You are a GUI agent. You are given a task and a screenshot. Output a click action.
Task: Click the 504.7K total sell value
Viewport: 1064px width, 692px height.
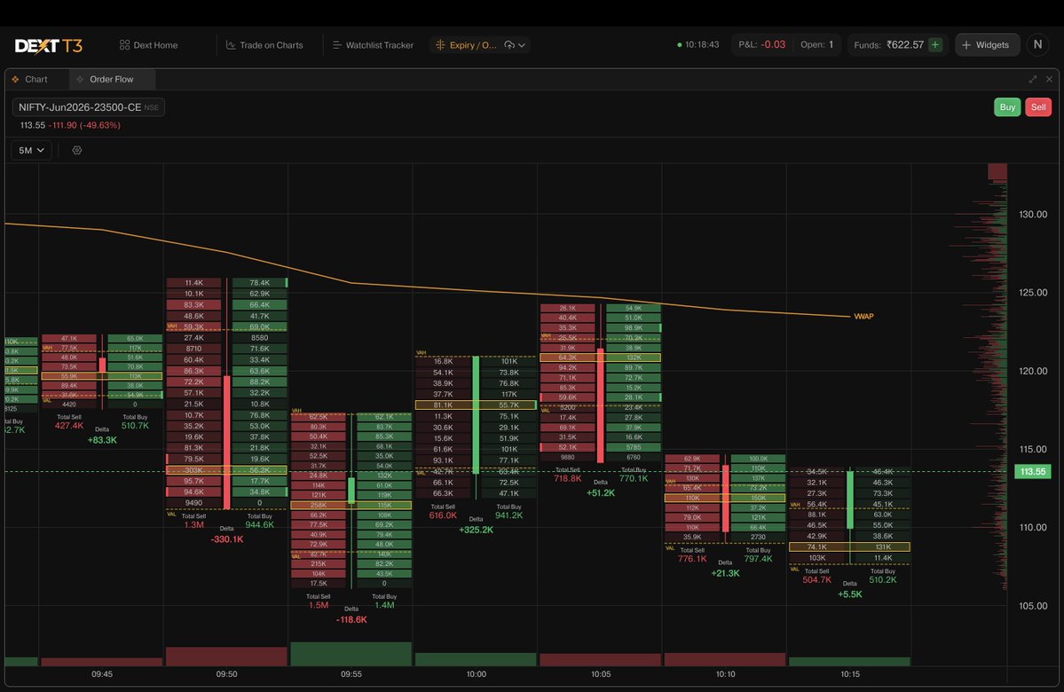816,580
